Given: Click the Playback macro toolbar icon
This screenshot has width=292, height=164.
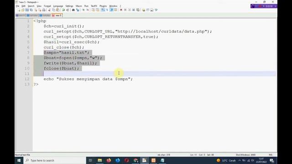Looking at the screenshot, I should click(x=130, y=10).
